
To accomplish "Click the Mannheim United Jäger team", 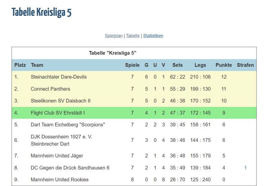I will tap(57, 156).
